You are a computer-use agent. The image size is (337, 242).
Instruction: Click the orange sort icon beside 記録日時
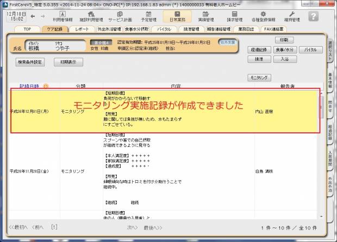click(46, 86)
